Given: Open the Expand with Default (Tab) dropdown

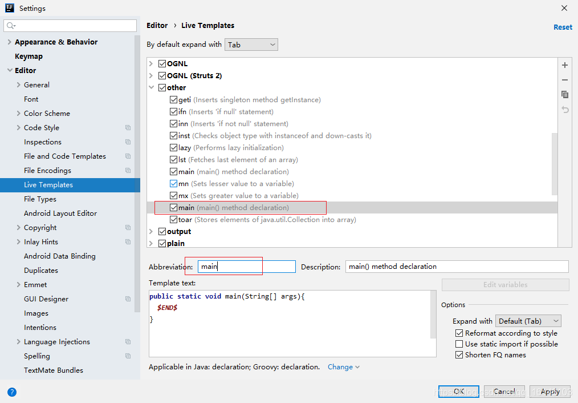Looking at the screenshot, I should (528, 321).
